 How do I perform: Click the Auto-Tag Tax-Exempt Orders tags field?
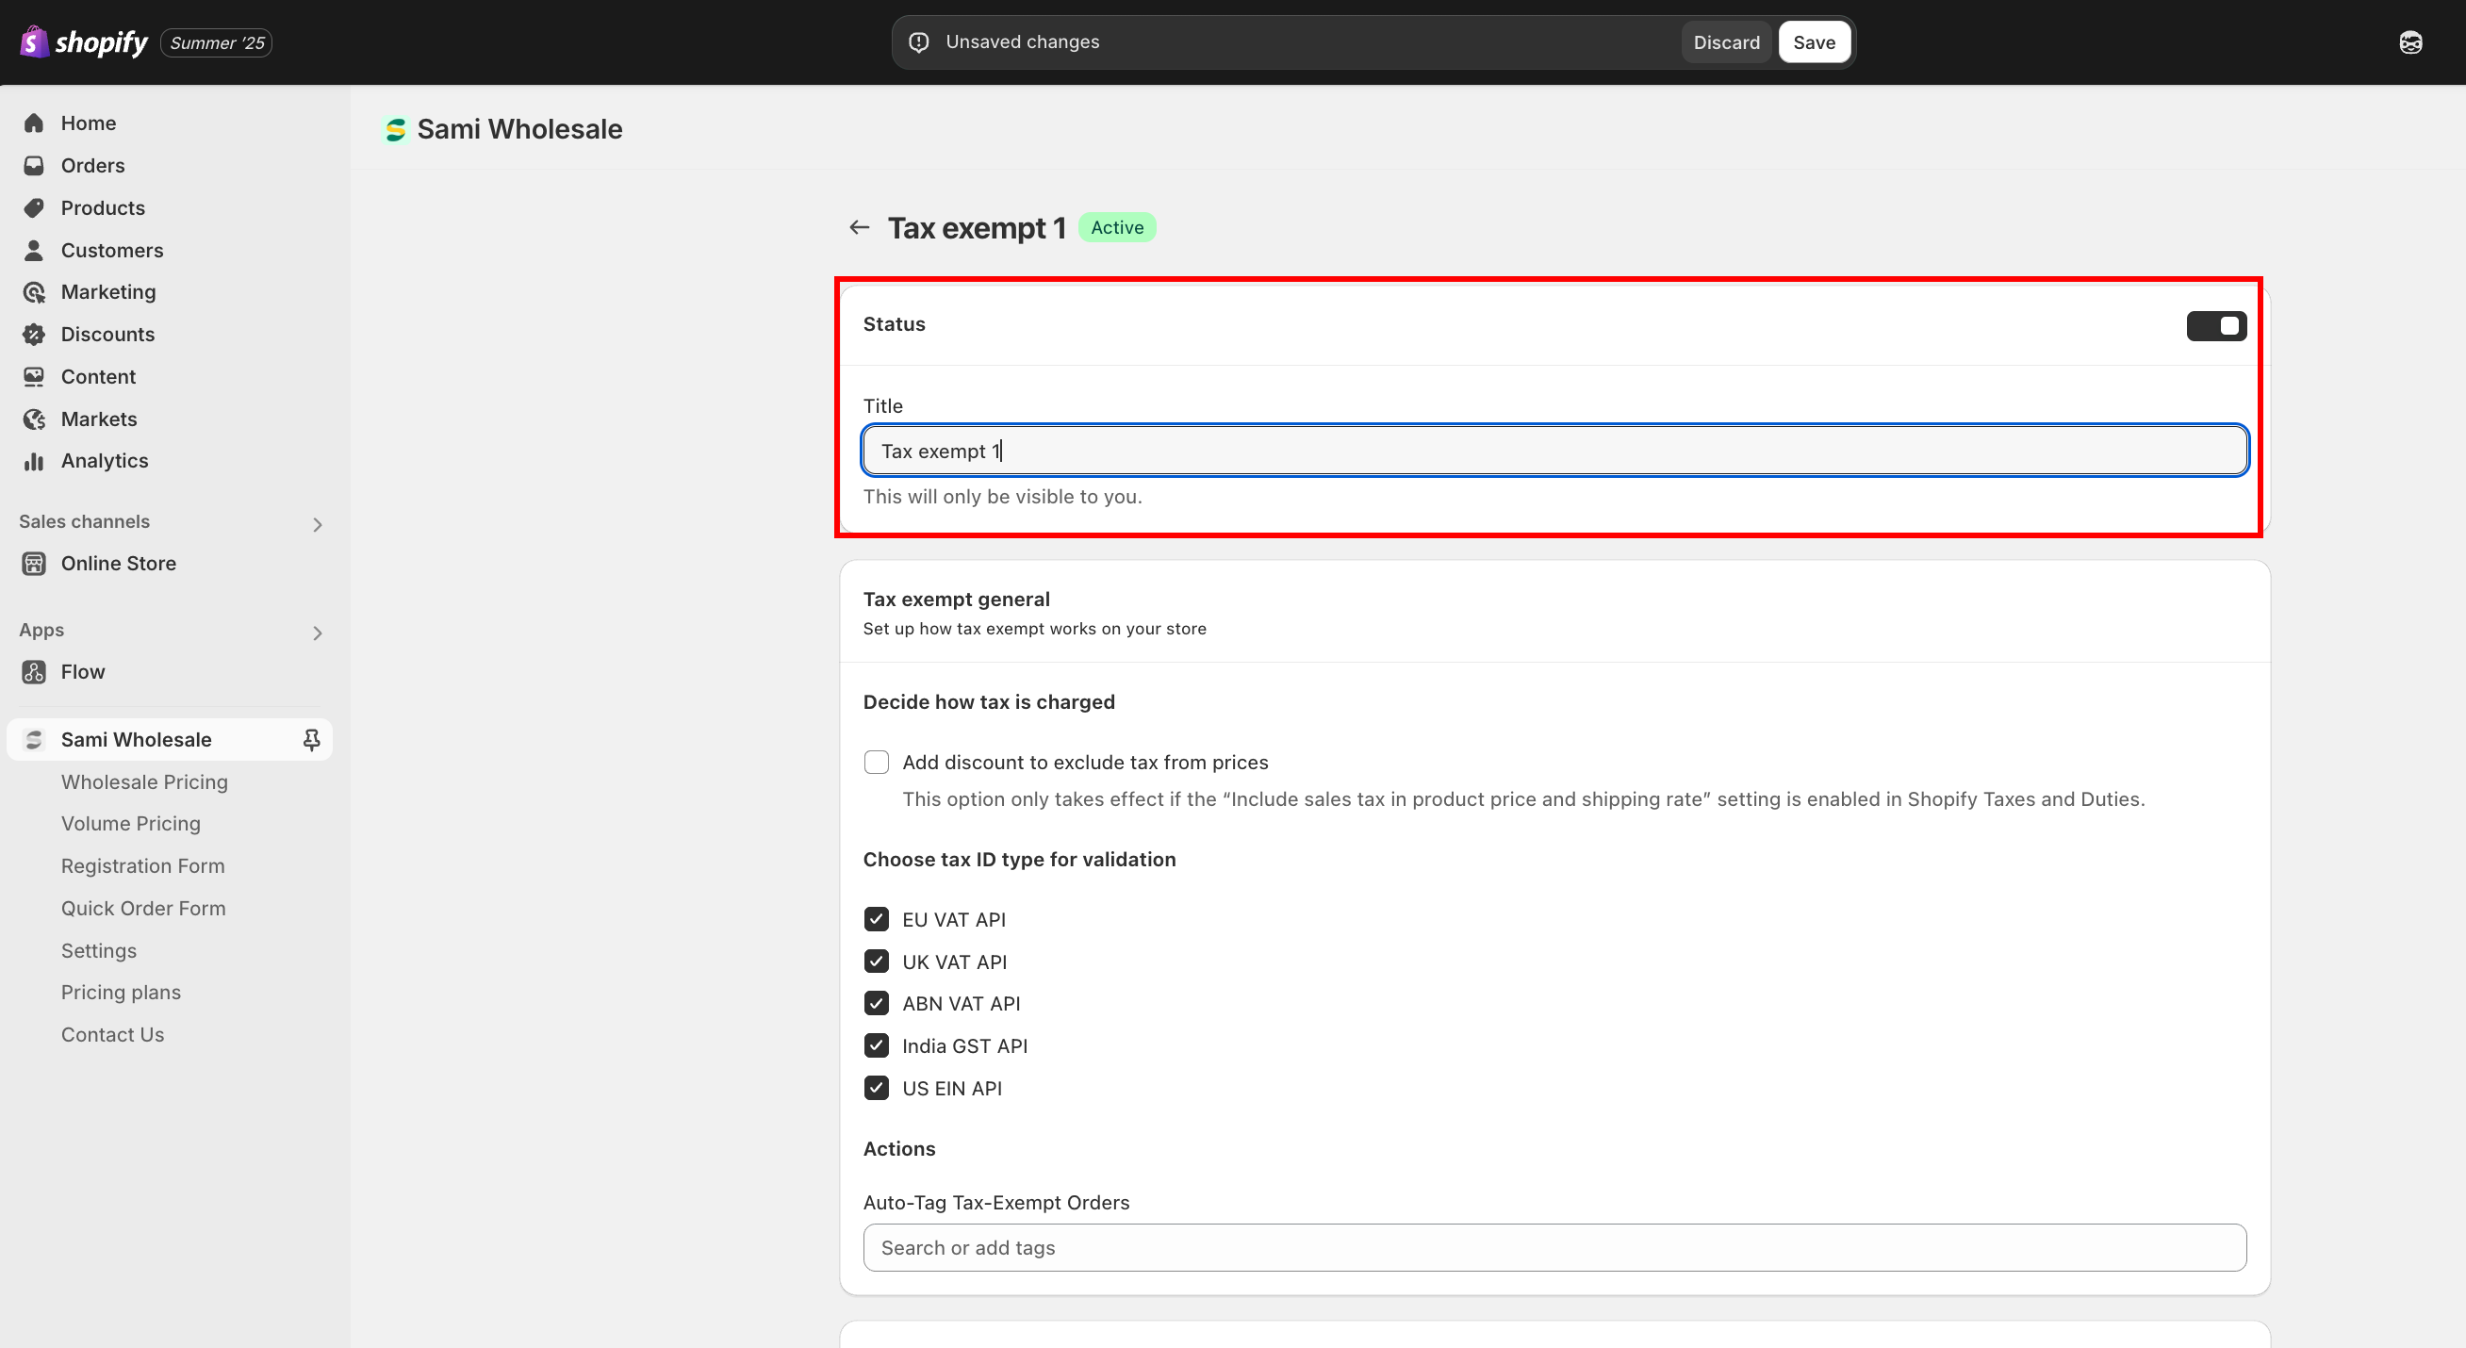tap(1553, 1247)
